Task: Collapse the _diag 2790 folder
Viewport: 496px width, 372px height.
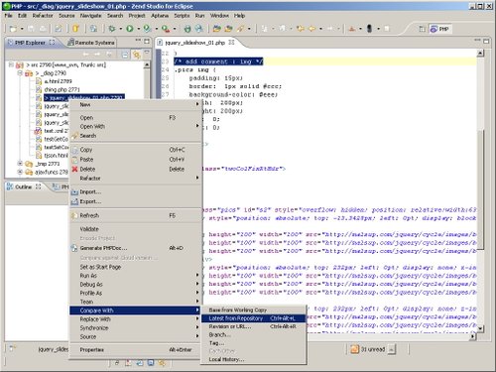Action: [x=20, y=73]
